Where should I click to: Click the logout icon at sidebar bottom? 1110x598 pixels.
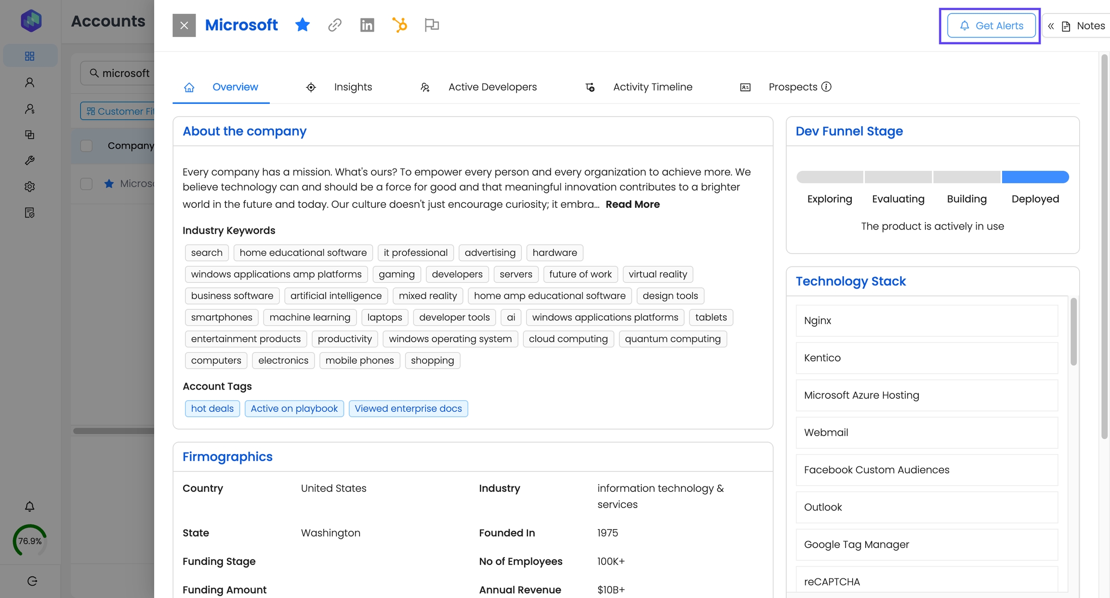(32, 581)
